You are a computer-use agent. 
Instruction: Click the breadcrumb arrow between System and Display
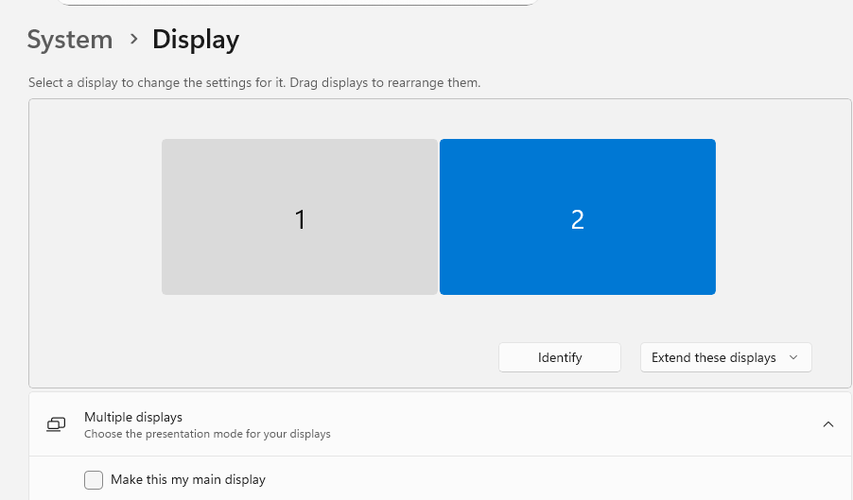pos(133,39)
